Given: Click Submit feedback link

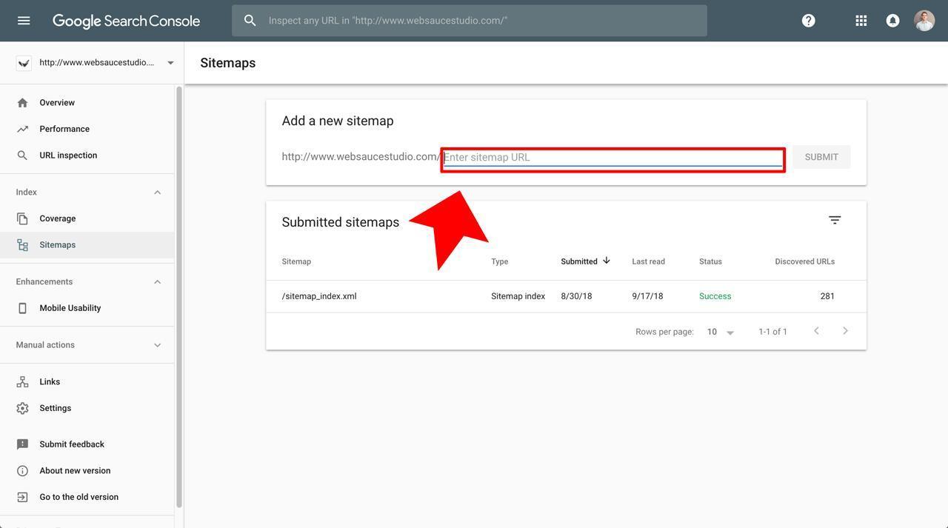Looking at the screenshot, I should click(72, 444).
